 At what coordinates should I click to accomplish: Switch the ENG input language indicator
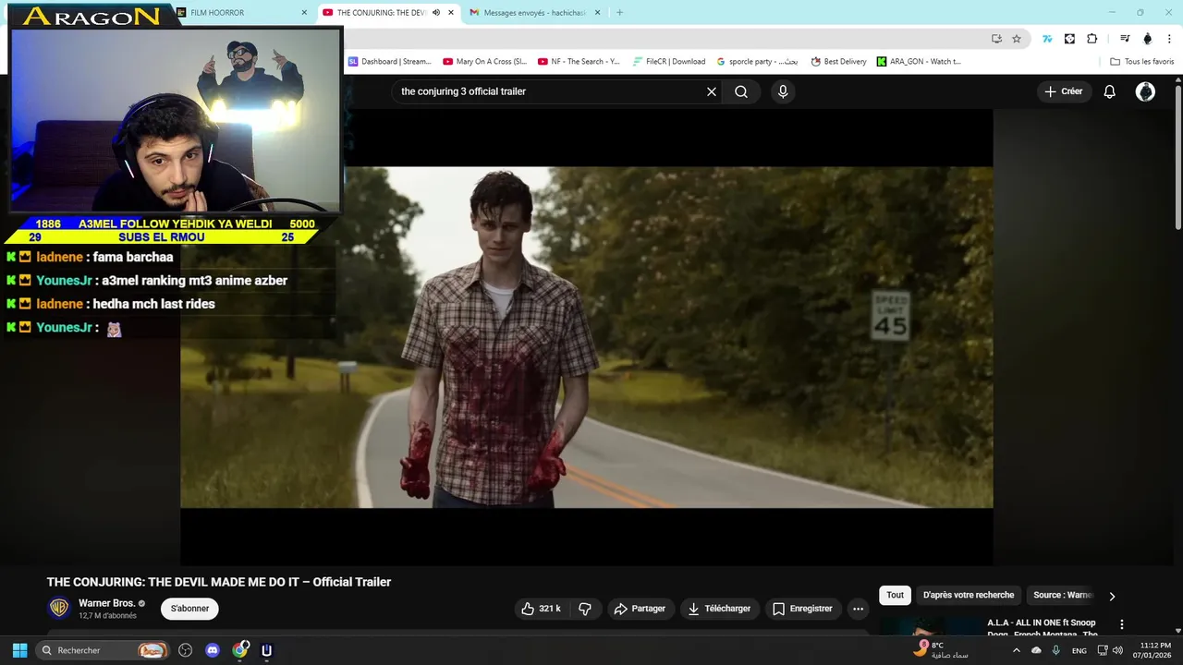point(1079,650)
